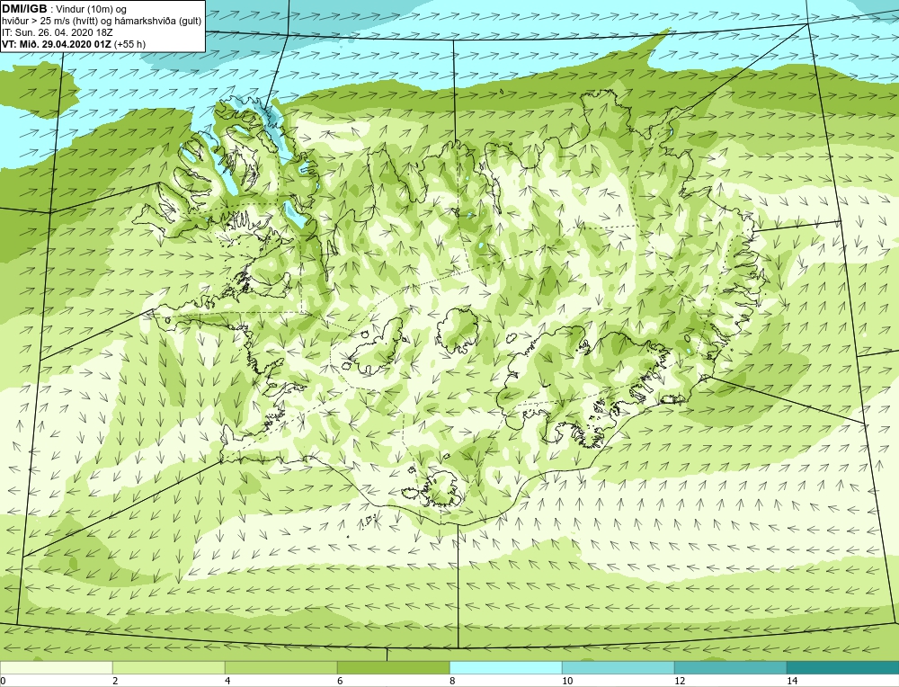Click the 0–2 m/s pale yellow legend swatch

click(x=56, y=667)
